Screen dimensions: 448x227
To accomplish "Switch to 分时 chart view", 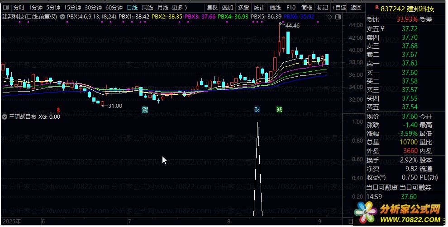I will pyautogui.click(x=19, y=7).
